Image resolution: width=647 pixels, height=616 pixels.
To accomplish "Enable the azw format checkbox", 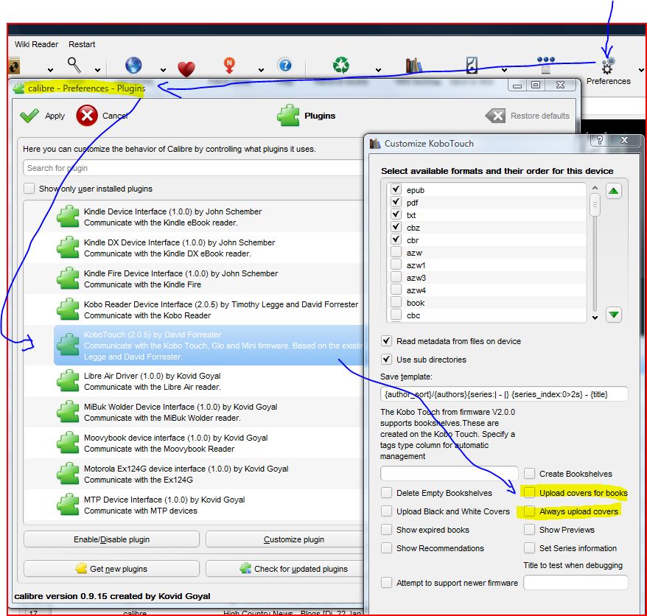I will coord(396,252).
